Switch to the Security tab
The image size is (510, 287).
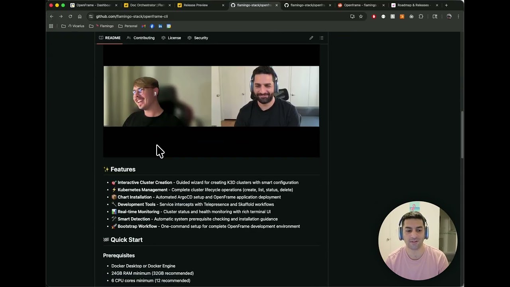click(198, 38)
